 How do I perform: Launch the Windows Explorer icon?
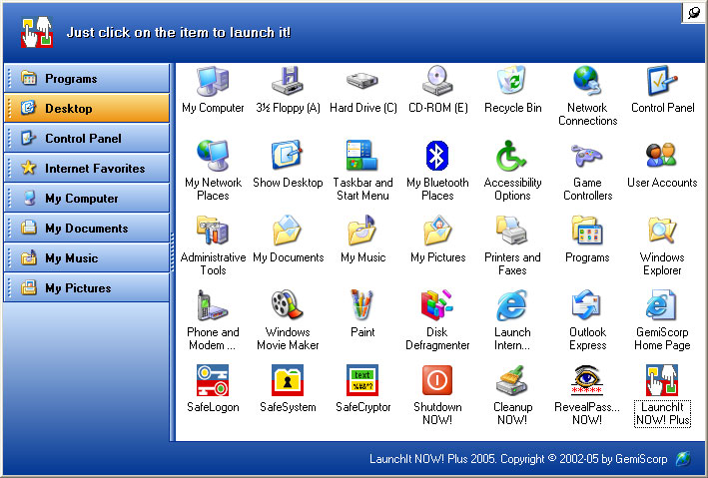coord(662,231)
